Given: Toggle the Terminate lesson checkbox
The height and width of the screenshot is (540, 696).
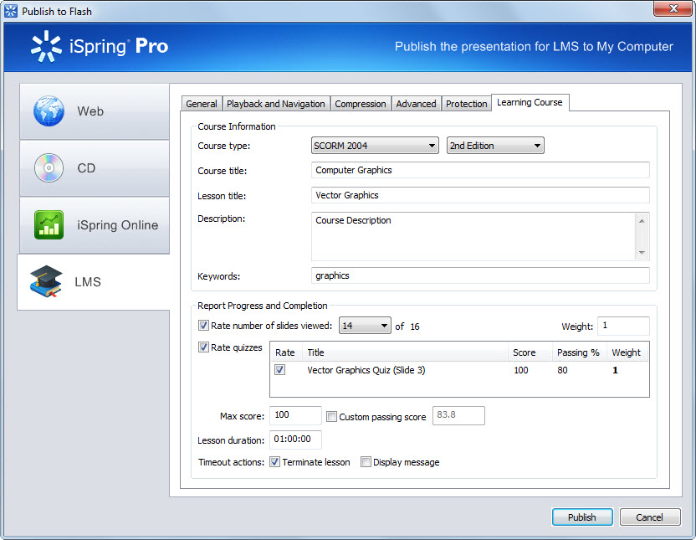Looking at the screenshot, I should [274, 462].
